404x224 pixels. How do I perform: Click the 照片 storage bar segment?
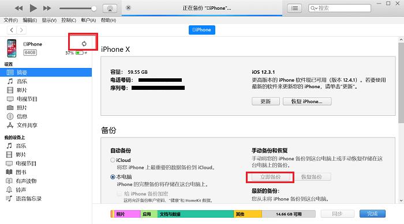pyautogui.click(x=128, y=214)
